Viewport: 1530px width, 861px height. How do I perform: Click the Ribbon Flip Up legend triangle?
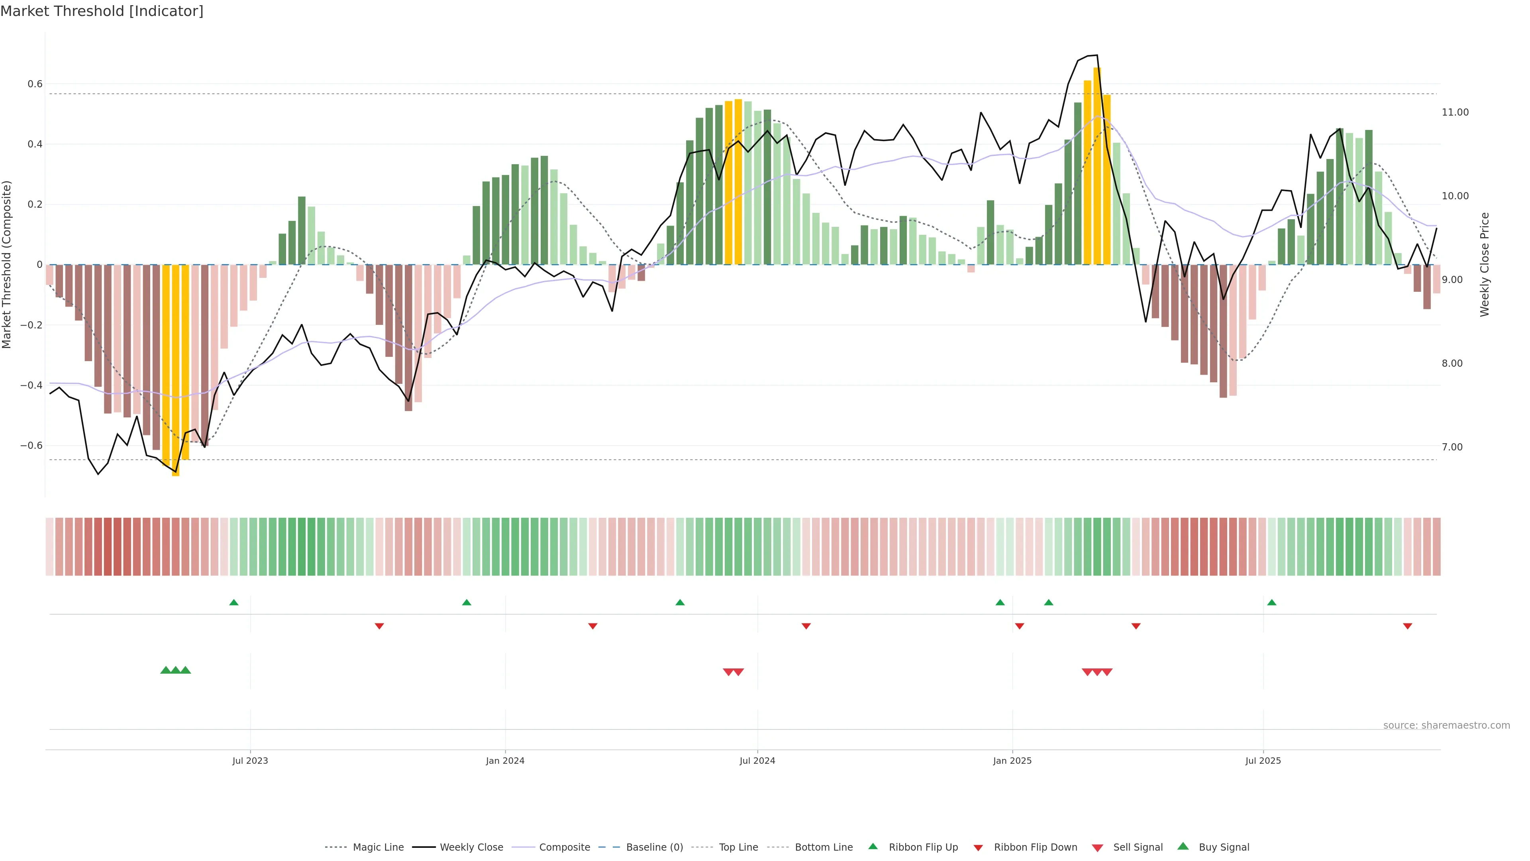click(x=873, y=846)
